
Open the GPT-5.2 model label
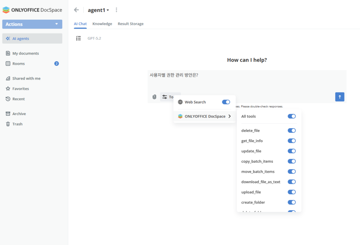click(94, 38)
